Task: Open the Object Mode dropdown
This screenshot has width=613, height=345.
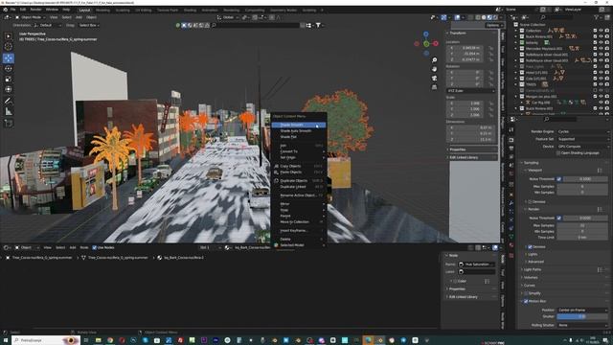Action: pyautogui.click(x=30, y=17)
